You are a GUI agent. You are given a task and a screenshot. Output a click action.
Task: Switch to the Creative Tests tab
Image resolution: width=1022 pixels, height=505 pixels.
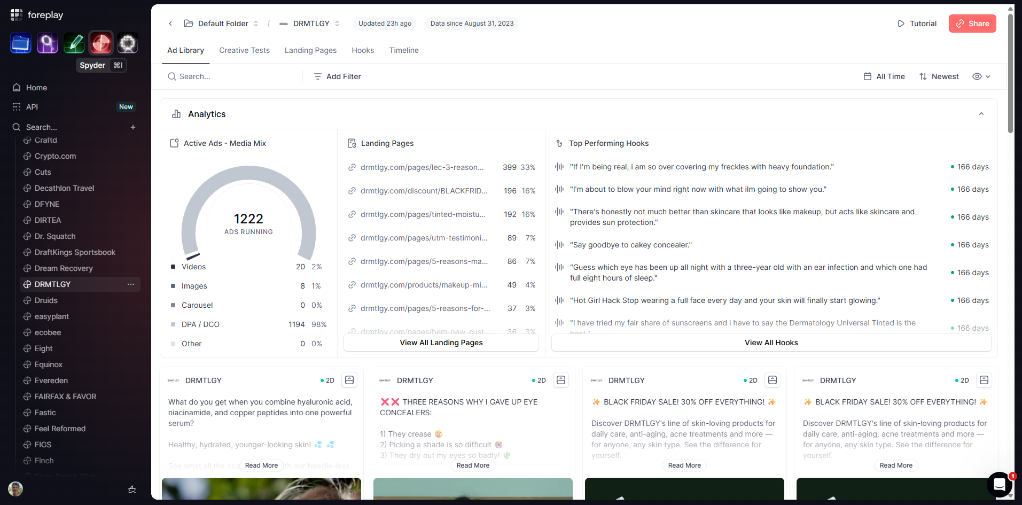coord(244,50)
